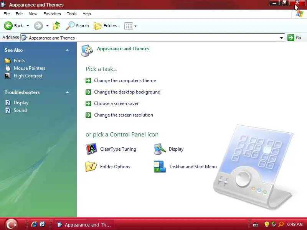Expand the Address bar dropdown
307x230 pixels.
(x=281, y=38)
